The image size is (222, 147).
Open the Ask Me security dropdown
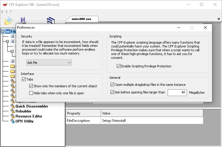point(49,63)
